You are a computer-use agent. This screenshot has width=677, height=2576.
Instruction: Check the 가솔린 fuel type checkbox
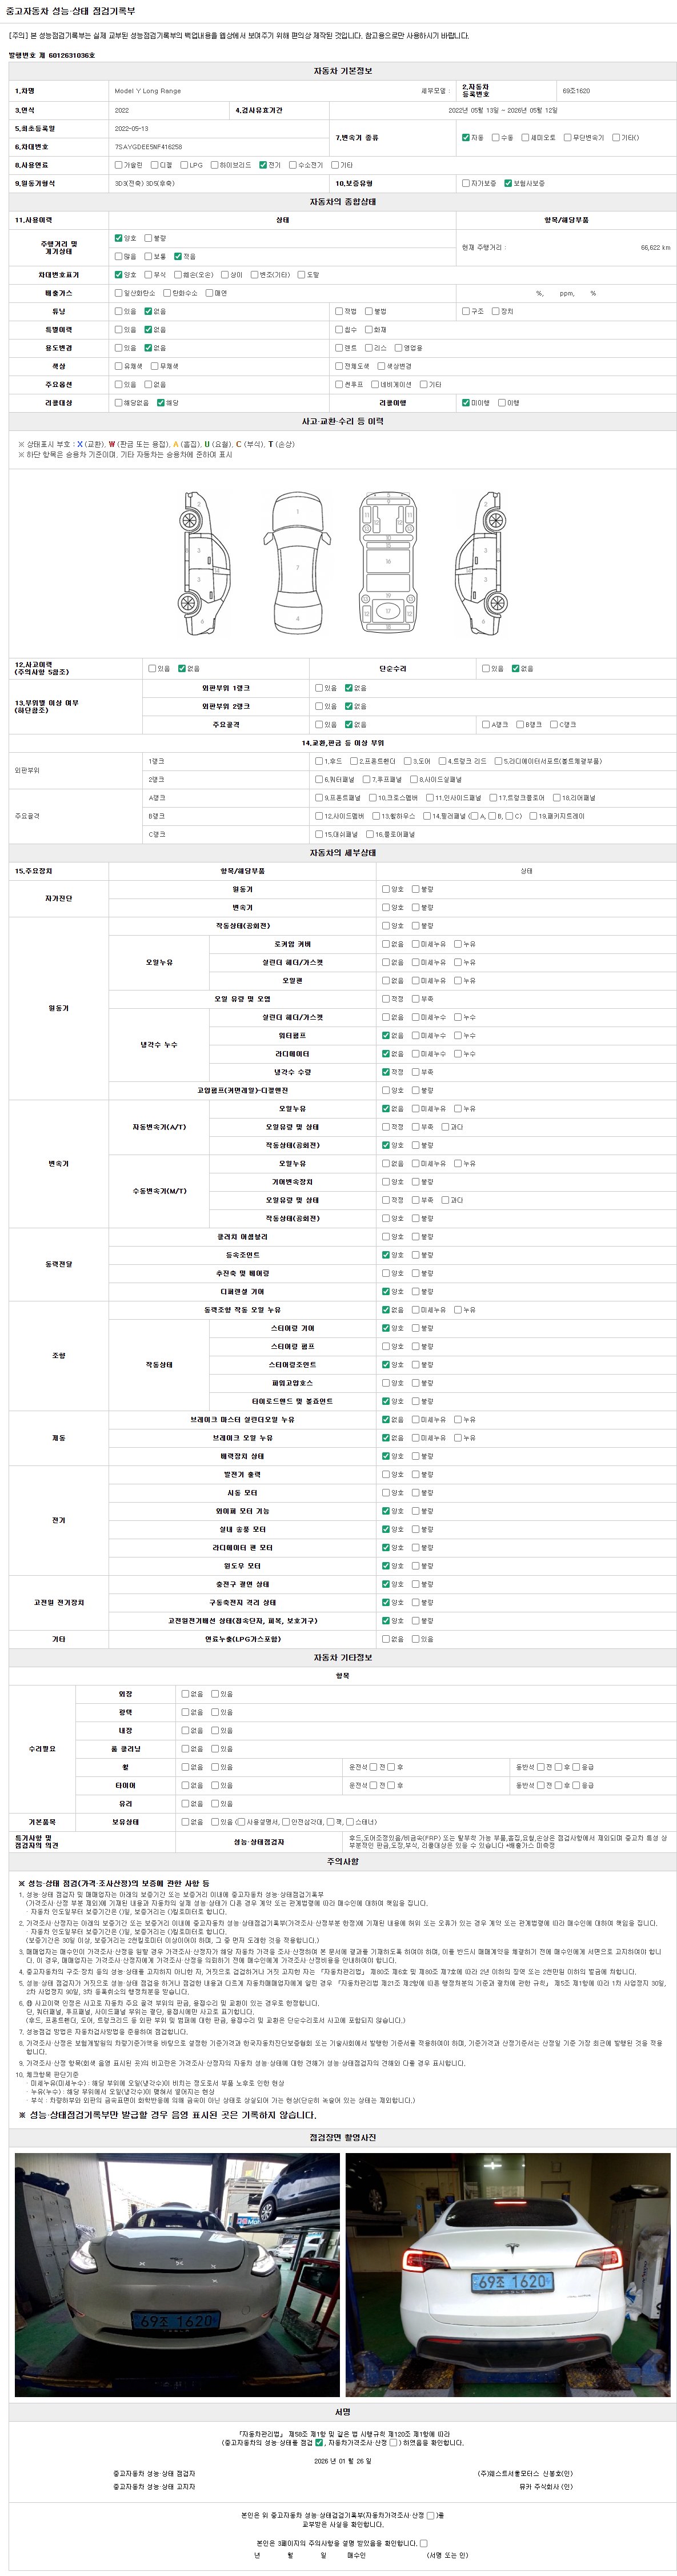pos(119,165)
